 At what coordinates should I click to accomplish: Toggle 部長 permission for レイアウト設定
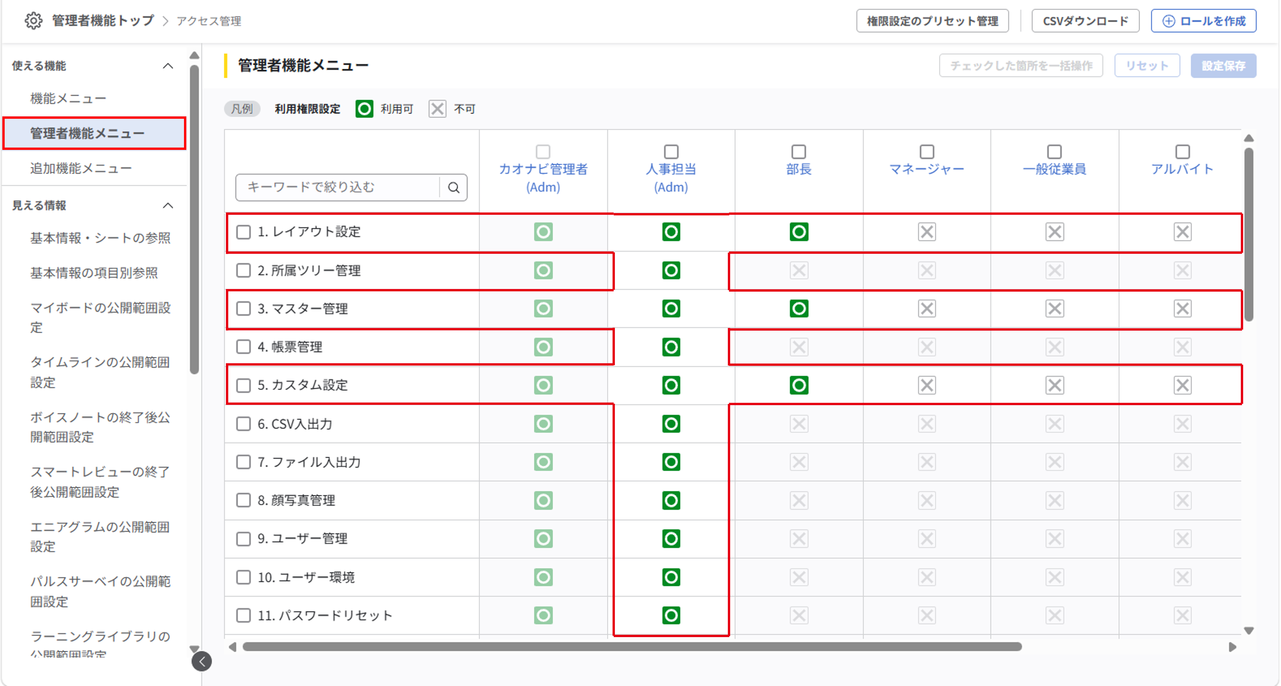point(799,232)
